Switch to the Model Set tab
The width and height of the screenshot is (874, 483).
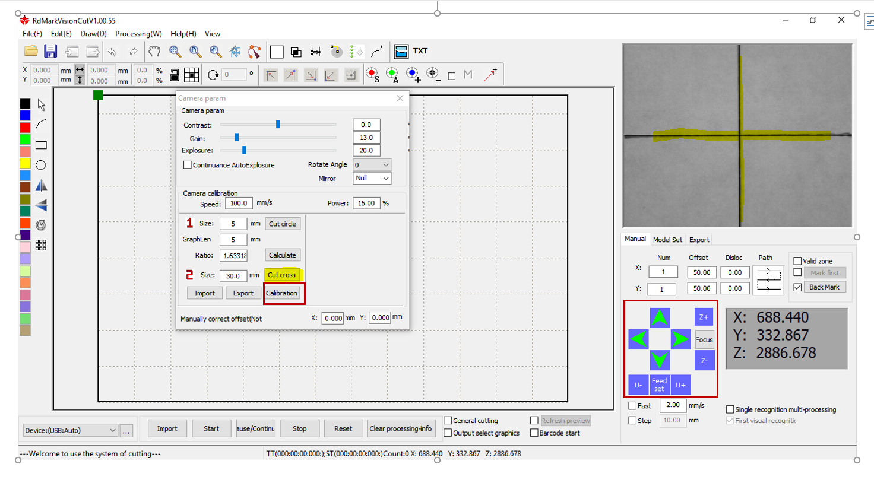click(667, 240)
